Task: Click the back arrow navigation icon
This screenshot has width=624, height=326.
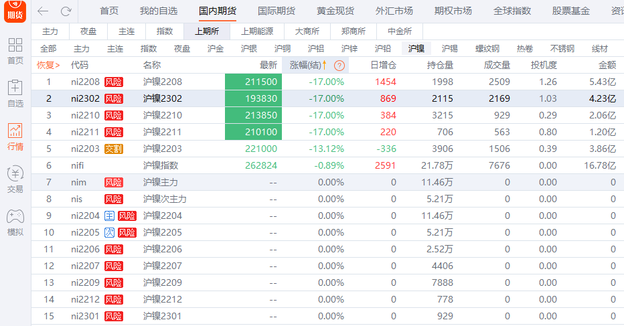Action: click(x=43, y=11)
